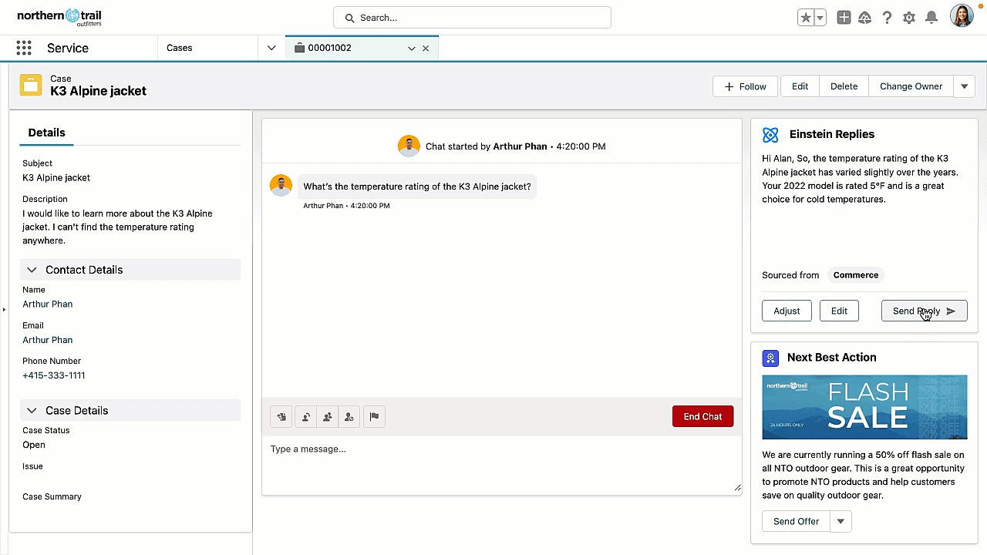The height and width of the screenshot is (555, 987).
Task: Open the Setup gear icon
Action: tap(909, 18)
